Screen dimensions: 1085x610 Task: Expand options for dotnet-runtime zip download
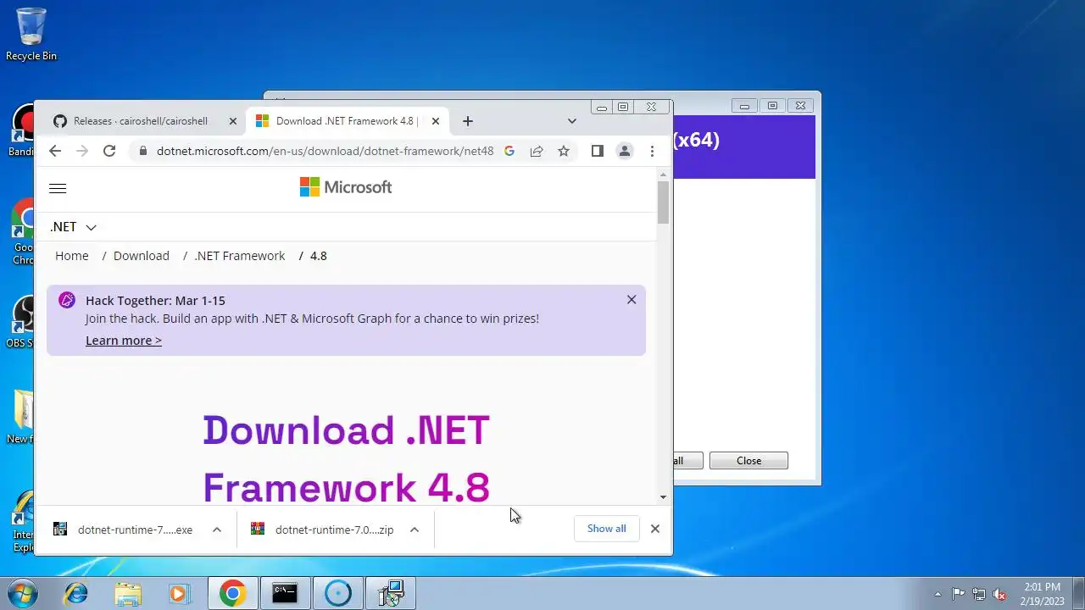(x=415, y=530)
